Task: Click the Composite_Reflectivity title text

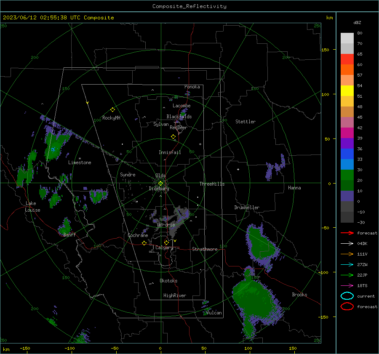Action: tap(189, 6)
